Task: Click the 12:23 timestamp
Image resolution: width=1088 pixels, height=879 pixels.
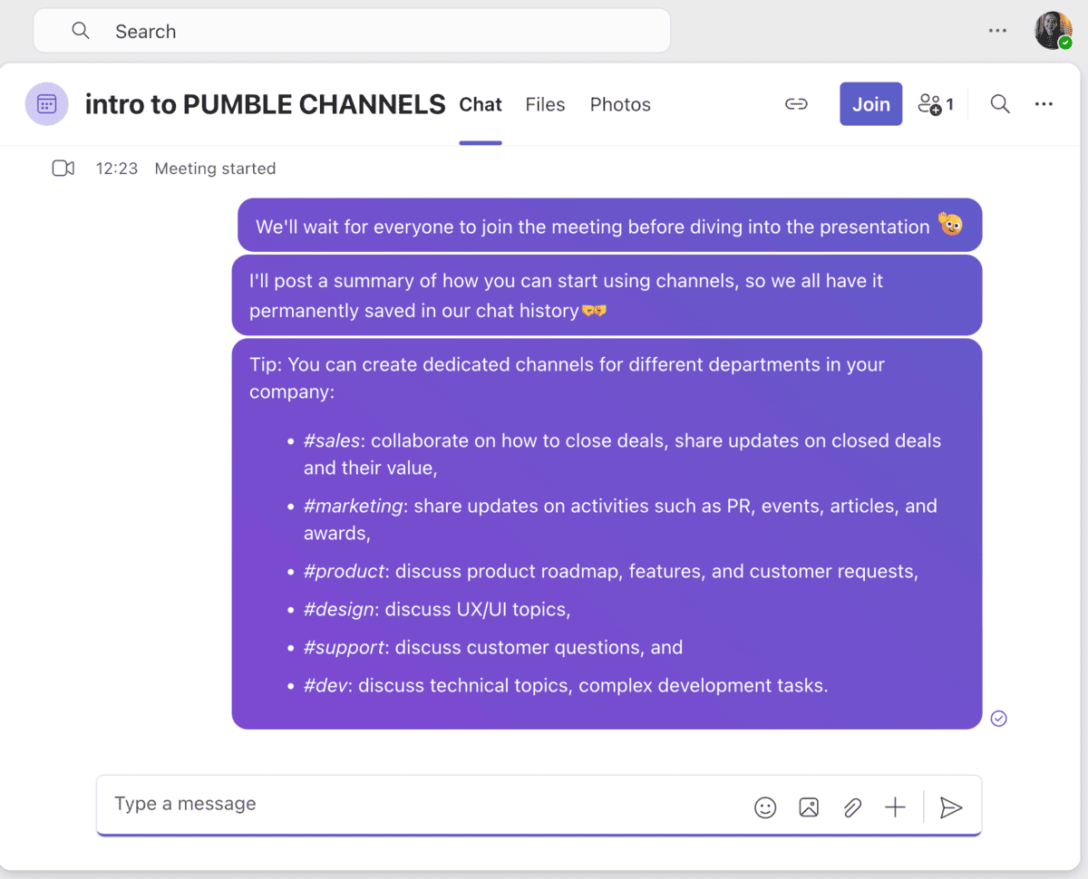Action: click(117, 169)
